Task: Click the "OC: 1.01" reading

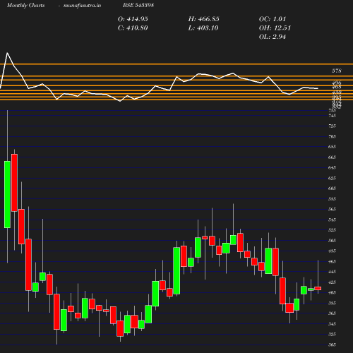Action: coord(273,19)
